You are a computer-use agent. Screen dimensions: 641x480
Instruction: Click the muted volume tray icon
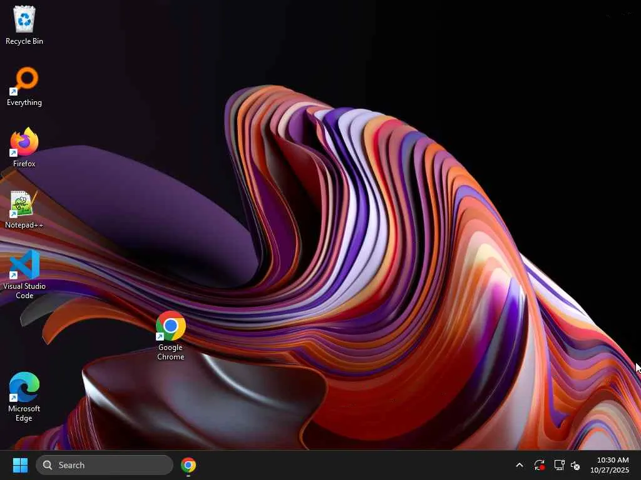pos(575,465)
